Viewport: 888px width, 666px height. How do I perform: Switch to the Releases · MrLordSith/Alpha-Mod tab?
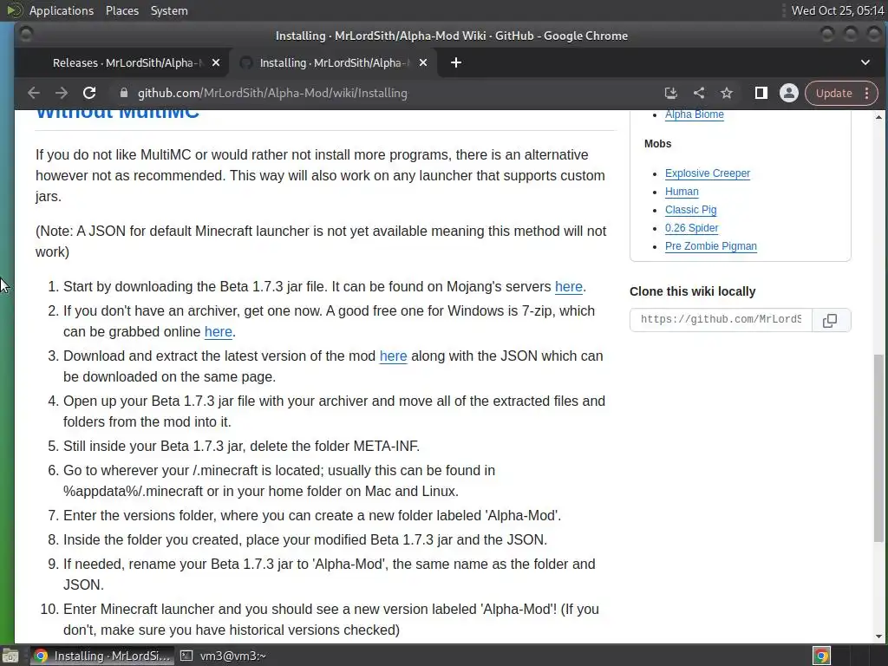(127, 62)
